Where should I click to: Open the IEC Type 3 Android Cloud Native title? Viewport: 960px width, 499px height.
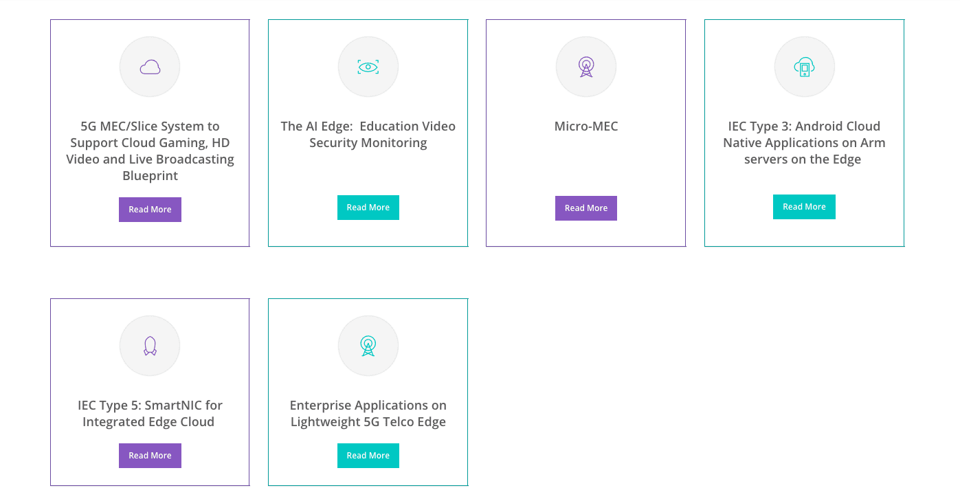[804, 143]
